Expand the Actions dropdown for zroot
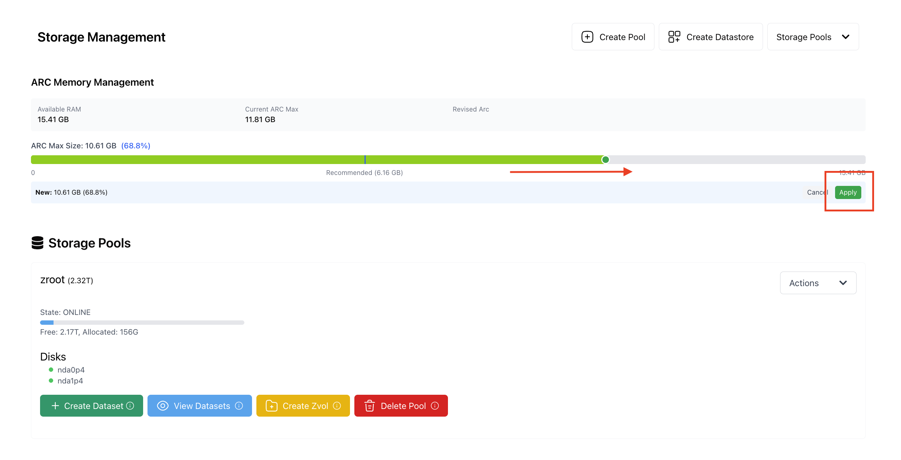This screenshot has width=901, height=460. (818, 283)
